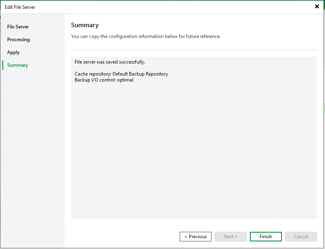Click the 'You can copy the configuration' description

(x=146, y=36)
